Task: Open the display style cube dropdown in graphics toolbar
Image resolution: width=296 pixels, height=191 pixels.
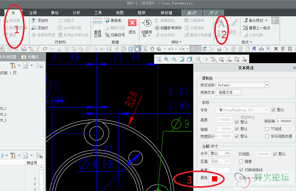Action: pyautogui.click(x=189, y=60)
